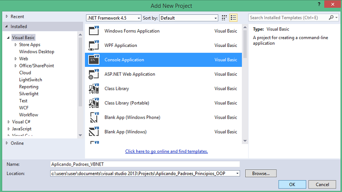Click into the Name text field
Image resolution: width=342 pixels, height=192 pixels.
point(145,164)
